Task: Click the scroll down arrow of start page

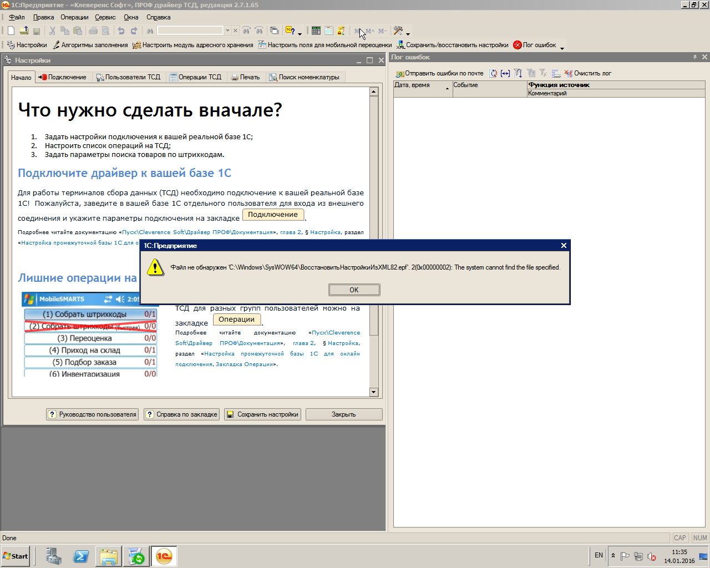Action: coord(373,392)
